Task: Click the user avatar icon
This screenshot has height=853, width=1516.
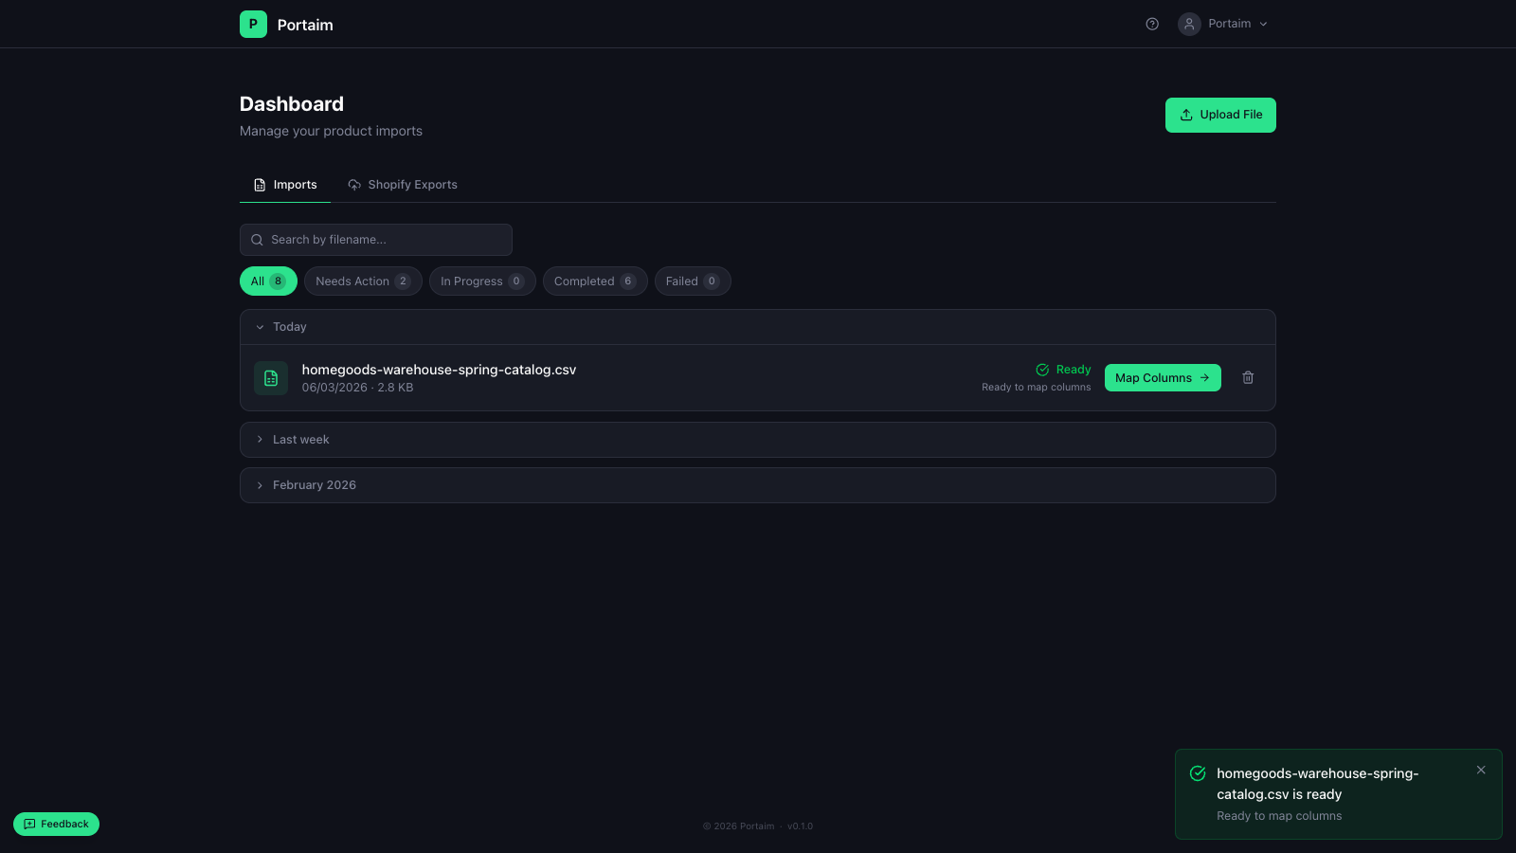Action: pos(1188,24)
